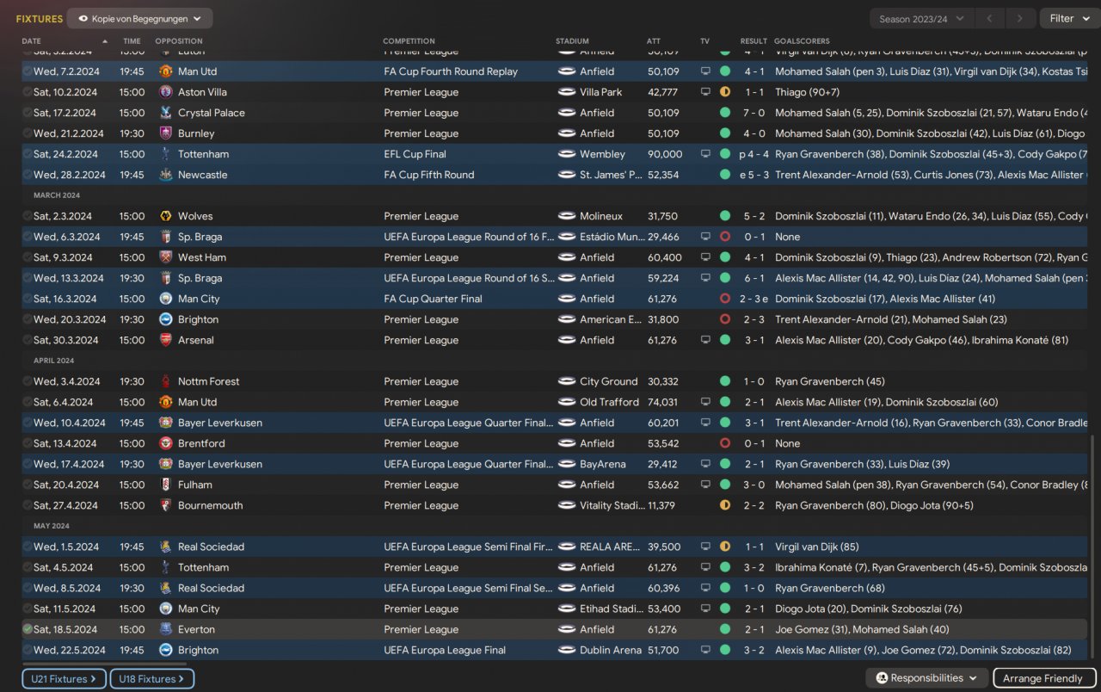Expand the Responsibilities dropdown
Image resolution: width=1101 pixels, height=692 pixels.
click(x=926, y=678)
